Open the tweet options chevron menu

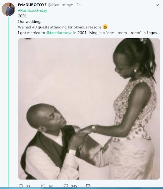click(x=157, y=5)
